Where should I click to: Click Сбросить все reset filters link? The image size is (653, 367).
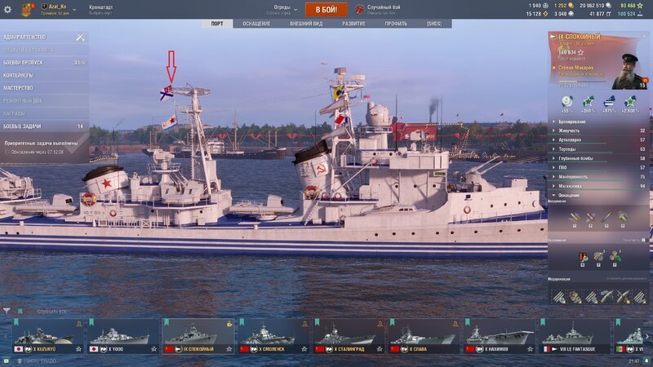coord(51,312)
